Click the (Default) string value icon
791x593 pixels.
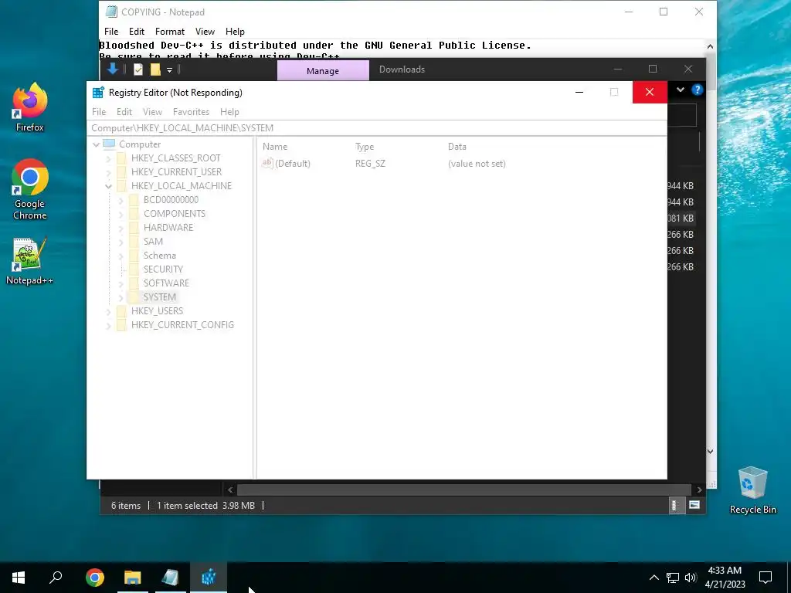267,163
